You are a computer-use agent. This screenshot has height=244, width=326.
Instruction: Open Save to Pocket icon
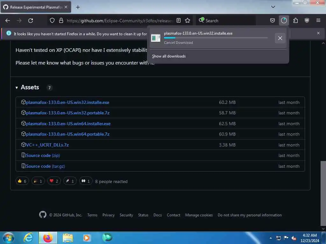pyautogui.click(x=273, y=20)
